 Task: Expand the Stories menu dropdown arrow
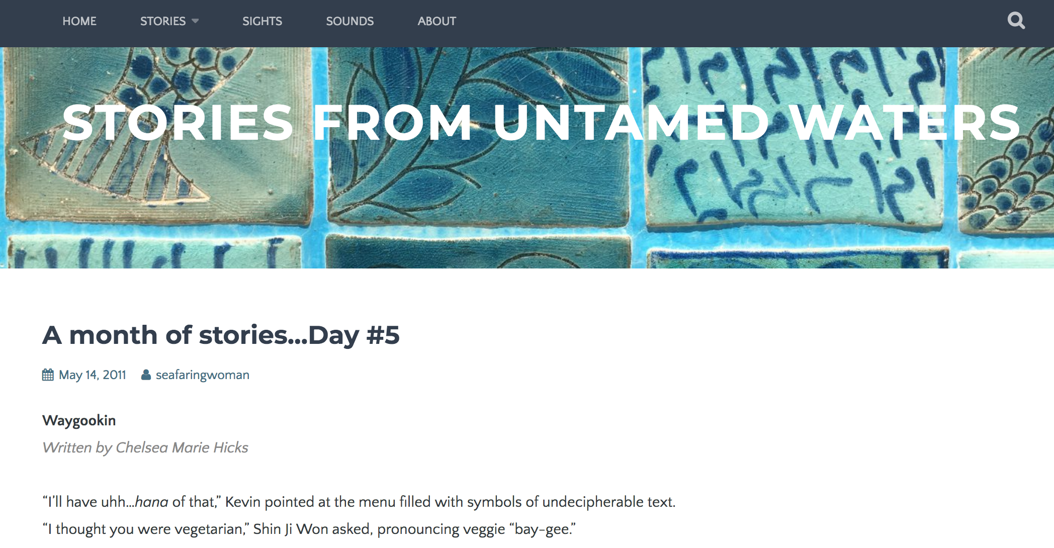(196, 21)
